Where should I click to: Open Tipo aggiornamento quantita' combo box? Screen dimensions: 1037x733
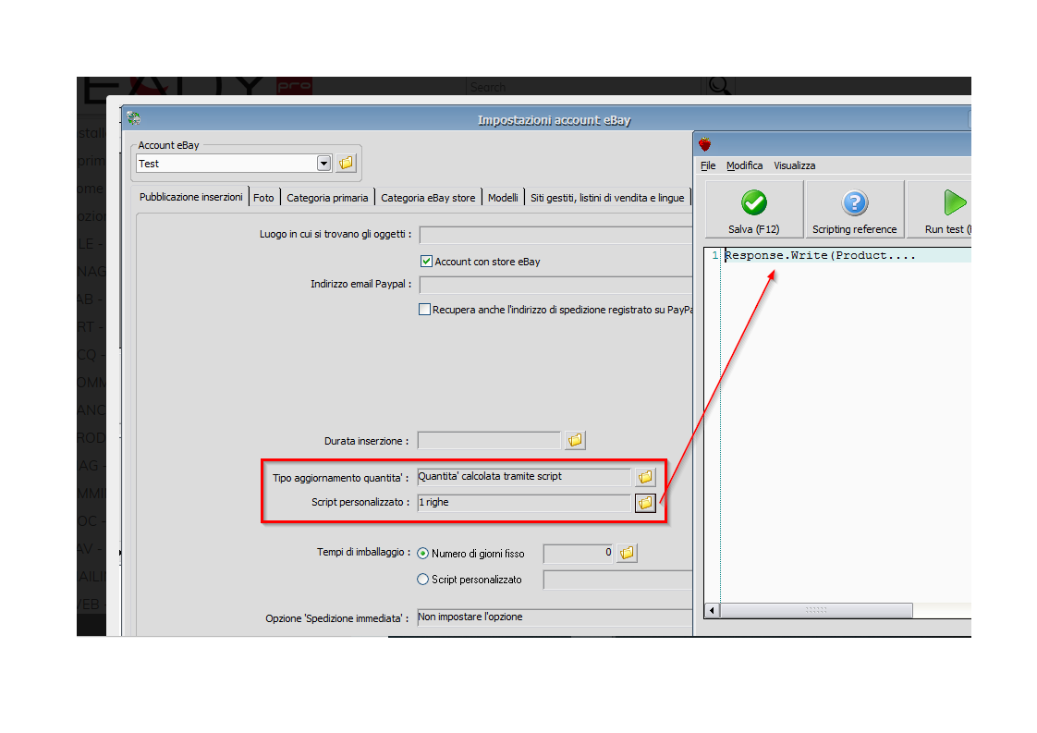(524, 477)
